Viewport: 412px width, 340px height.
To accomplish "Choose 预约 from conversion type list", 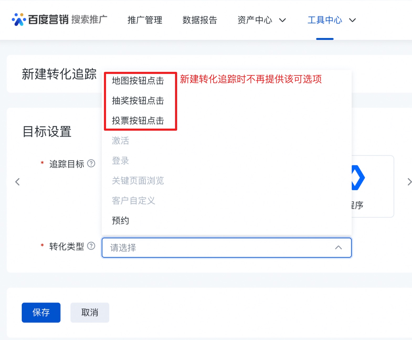I will tap(120, 221).
